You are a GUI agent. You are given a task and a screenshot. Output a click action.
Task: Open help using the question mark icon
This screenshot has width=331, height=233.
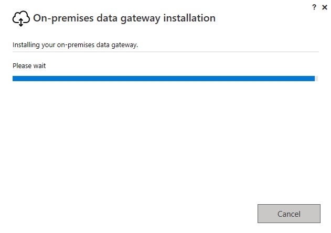[x=314, y=7]
